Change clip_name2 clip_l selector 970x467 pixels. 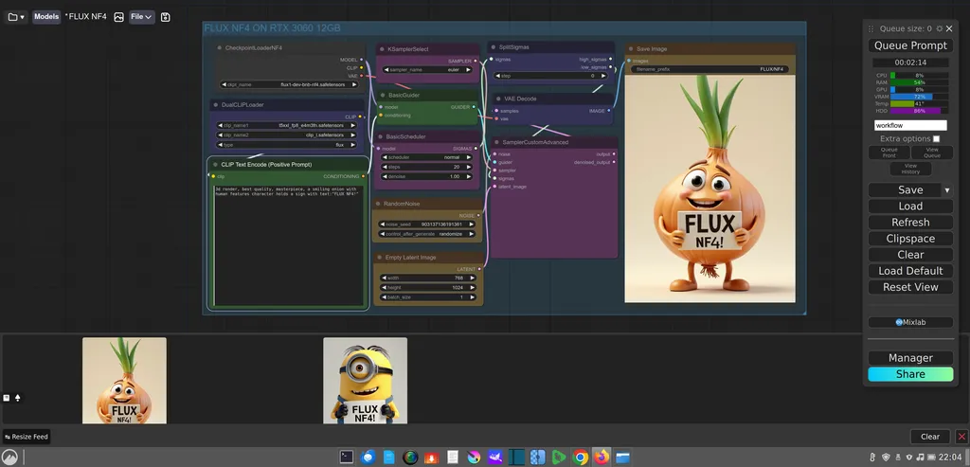(x=287, y=135)
